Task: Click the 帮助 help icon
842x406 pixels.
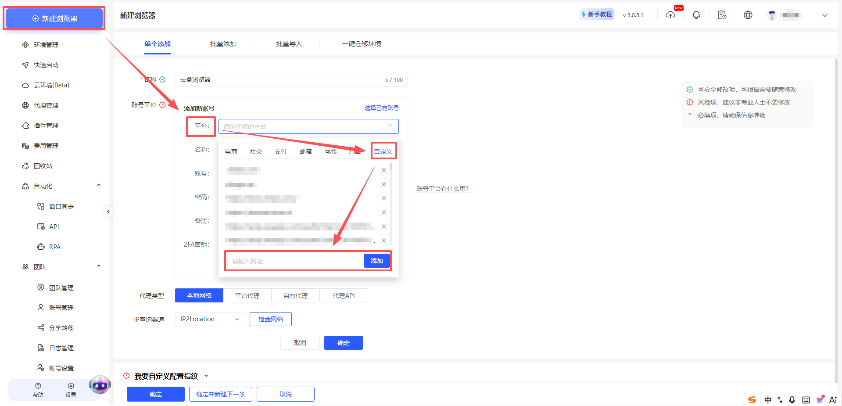Action: [38, 389]
